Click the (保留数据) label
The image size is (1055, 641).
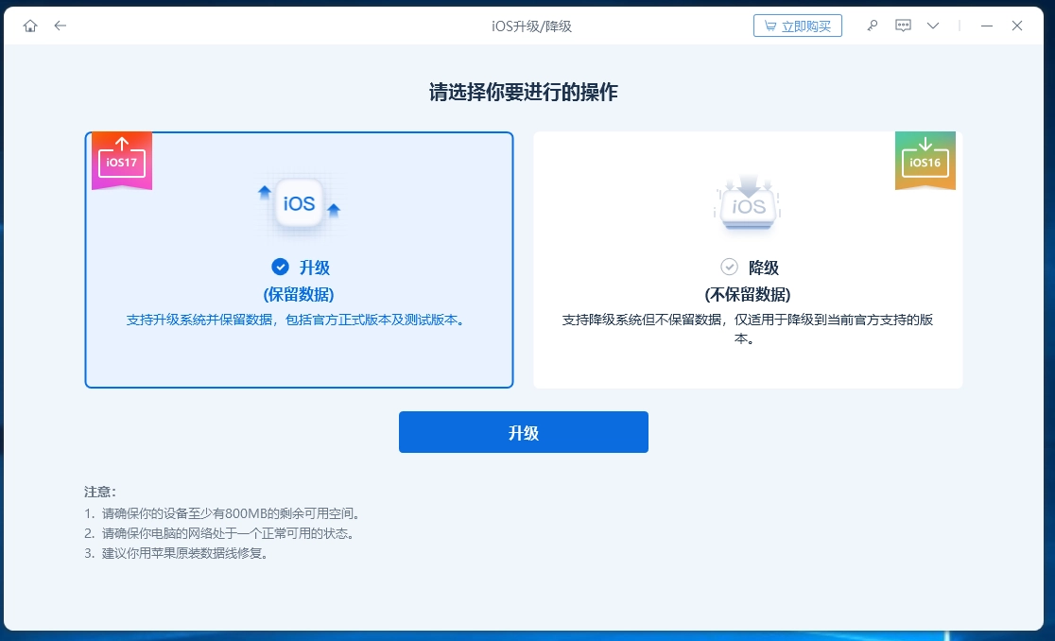[x=299, y=295]
